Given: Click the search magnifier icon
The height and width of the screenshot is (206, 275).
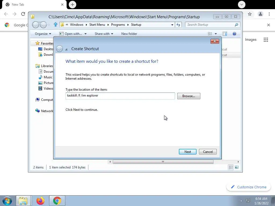Looking at the screenshot, I should click(x=236, y=25).
